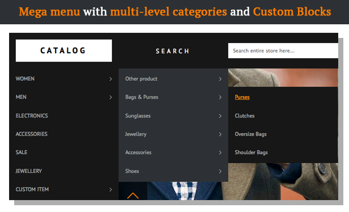The image size is (349, 212).
Task: Open the Other product submenu arrow
Action: tap(220, 79)
